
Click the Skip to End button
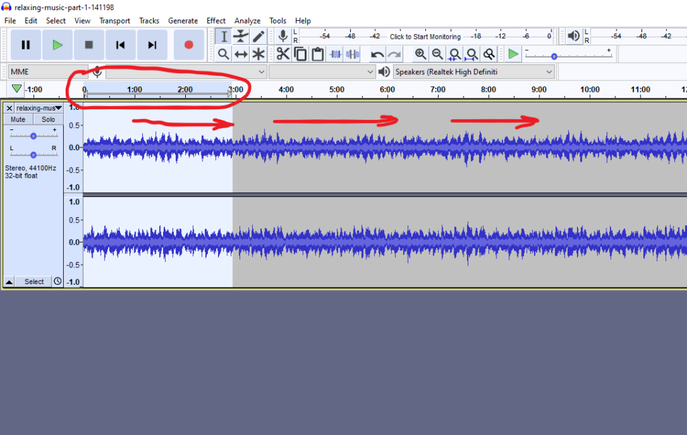click(x=152, y=45)
